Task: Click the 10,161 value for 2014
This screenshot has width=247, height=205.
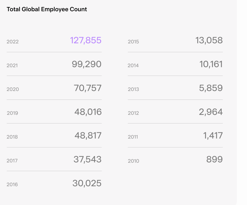Action: 211,64
